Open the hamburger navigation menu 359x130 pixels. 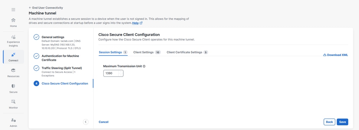(x=13, y=10)
